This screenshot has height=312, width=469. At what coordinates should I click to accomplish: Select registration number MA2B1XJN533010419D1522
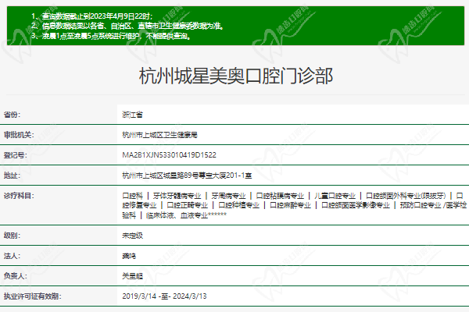click(169, 155)
